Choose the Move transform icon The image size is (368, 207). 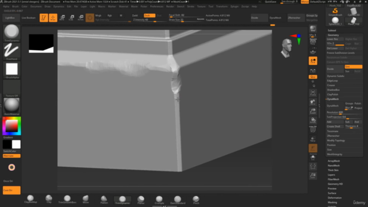click(62, 18)
